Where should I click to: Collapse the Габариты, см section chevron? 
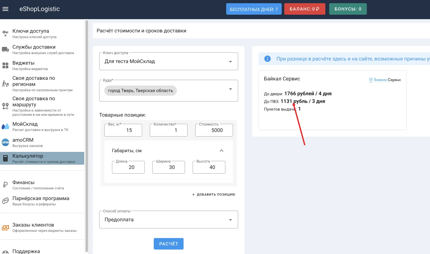[222, 151]
